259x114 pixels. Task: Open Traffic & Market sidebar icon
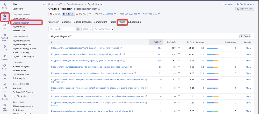pos(5,37)
